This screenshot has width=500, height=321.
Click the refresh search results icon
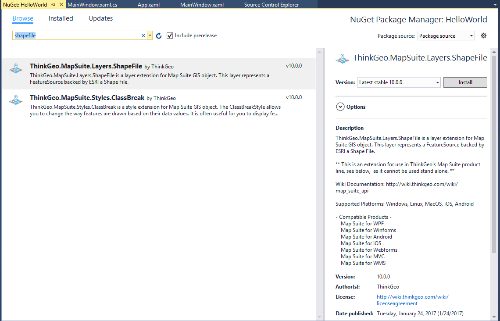click(x=158, y=35)
